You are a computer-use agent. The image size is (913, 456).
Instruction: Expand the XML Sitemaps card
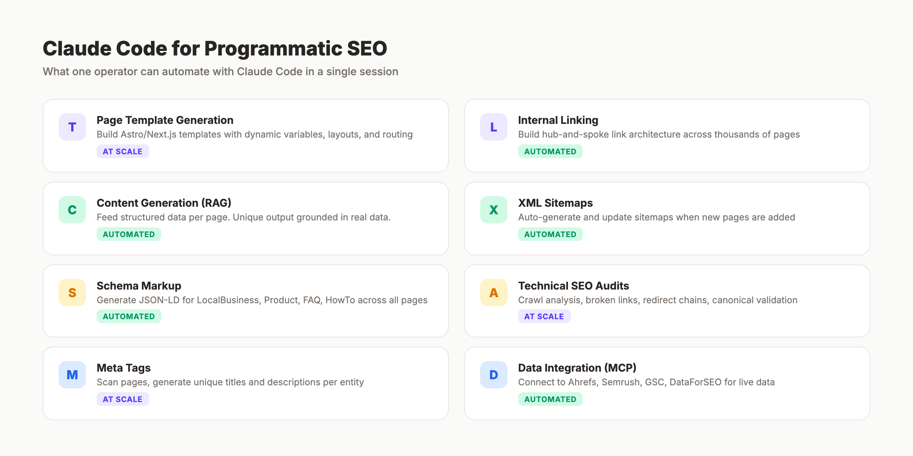coord(667,218)
